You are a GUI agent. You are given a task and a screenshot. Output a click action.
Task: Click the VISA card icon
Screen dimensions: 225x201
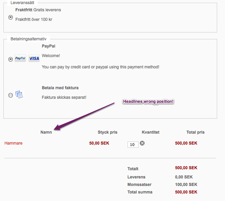34,58
